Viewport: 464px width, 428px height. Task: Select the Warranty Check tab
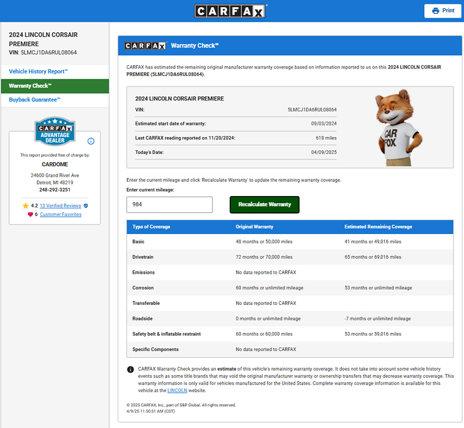point(30,86)
